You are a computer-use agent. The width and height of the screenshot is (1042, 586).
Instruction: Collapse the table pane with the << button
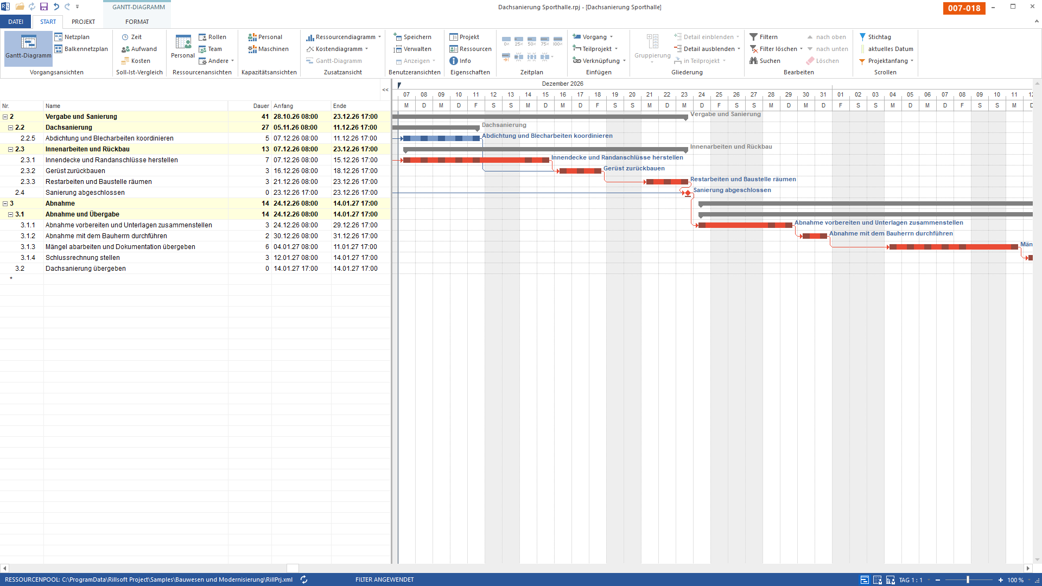[x=385, y=90]
